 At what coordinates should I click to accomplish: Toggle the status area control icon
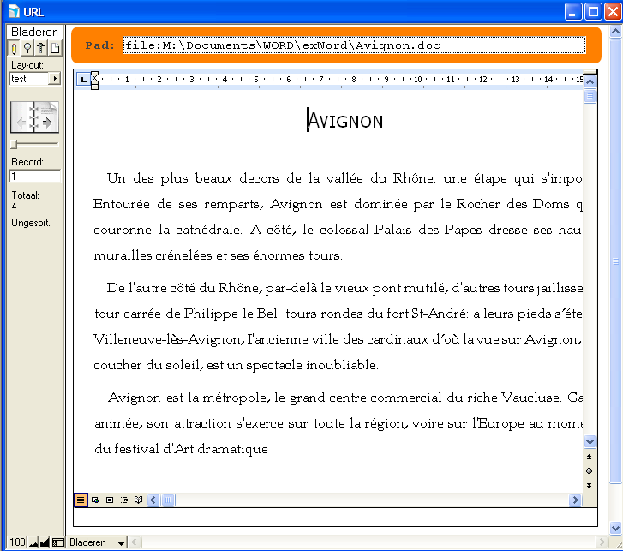coord(58,542)
